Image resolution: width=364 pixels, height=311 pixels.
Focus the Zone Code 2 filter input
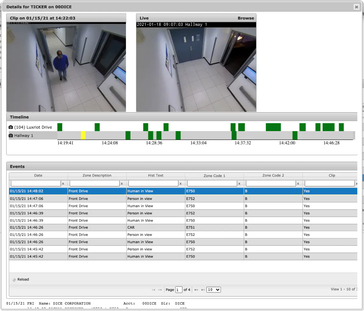(271, 184)
